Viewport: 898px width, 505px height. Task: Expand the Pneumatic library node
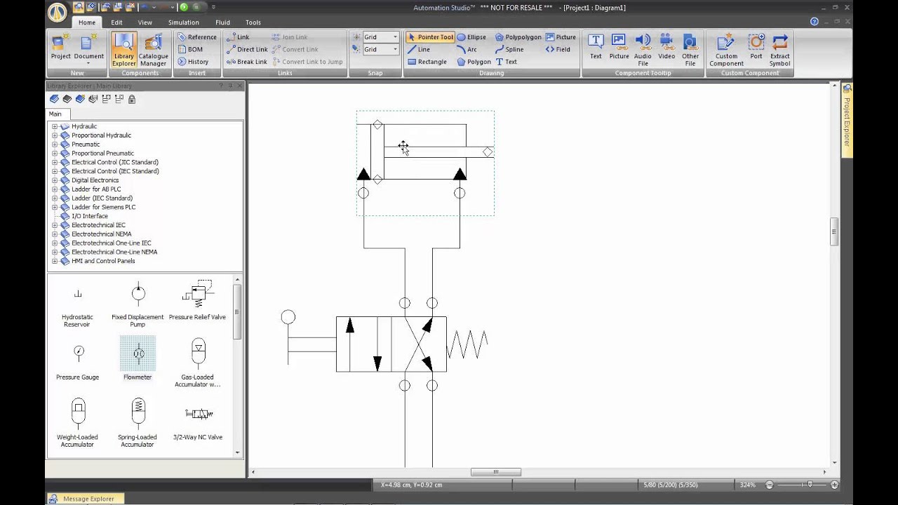(54, 144)
